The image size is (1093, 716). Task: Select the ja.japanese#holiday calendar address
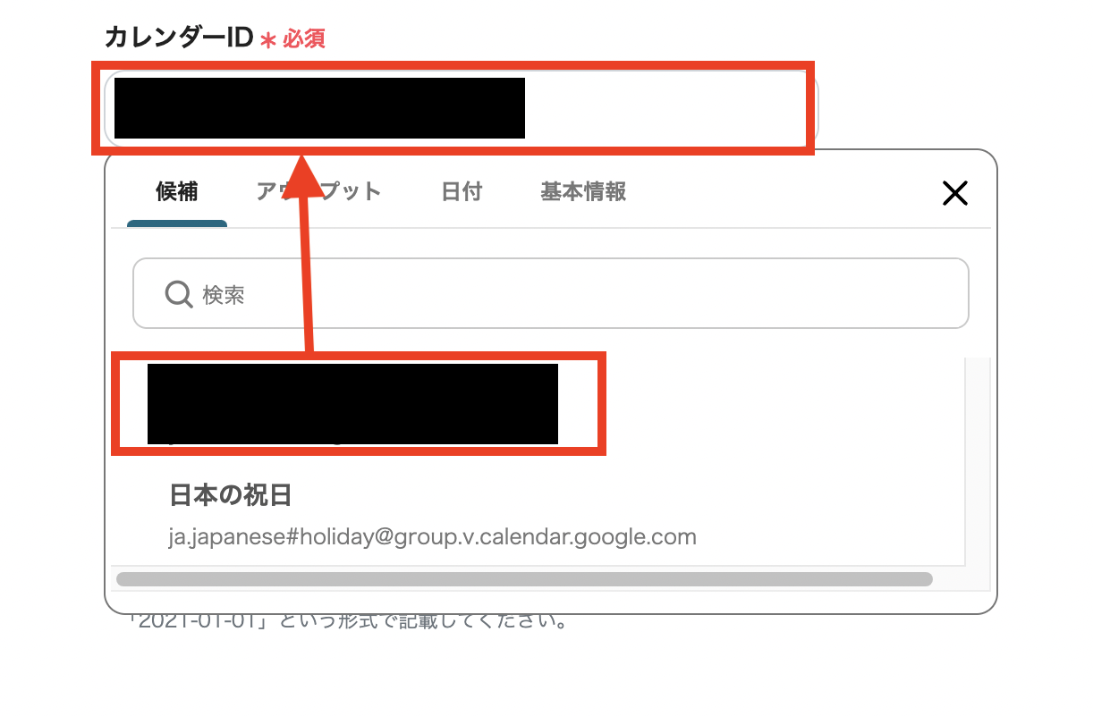click(433, 537)
